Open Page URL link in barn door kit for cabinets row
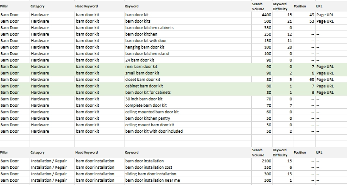The width and height of the screenshot is (347, 185). (x=325, y=92)
